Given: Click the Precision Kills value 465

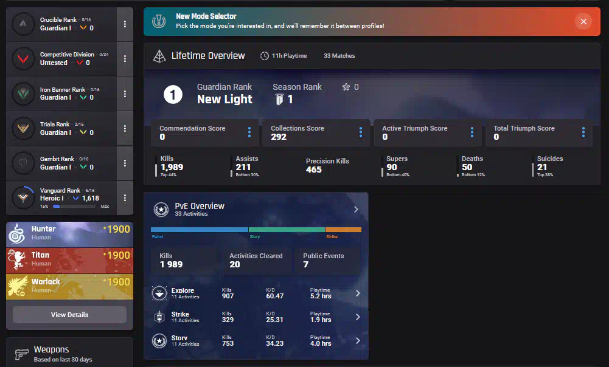Looking at the screenshot, I should click(314, 170).
